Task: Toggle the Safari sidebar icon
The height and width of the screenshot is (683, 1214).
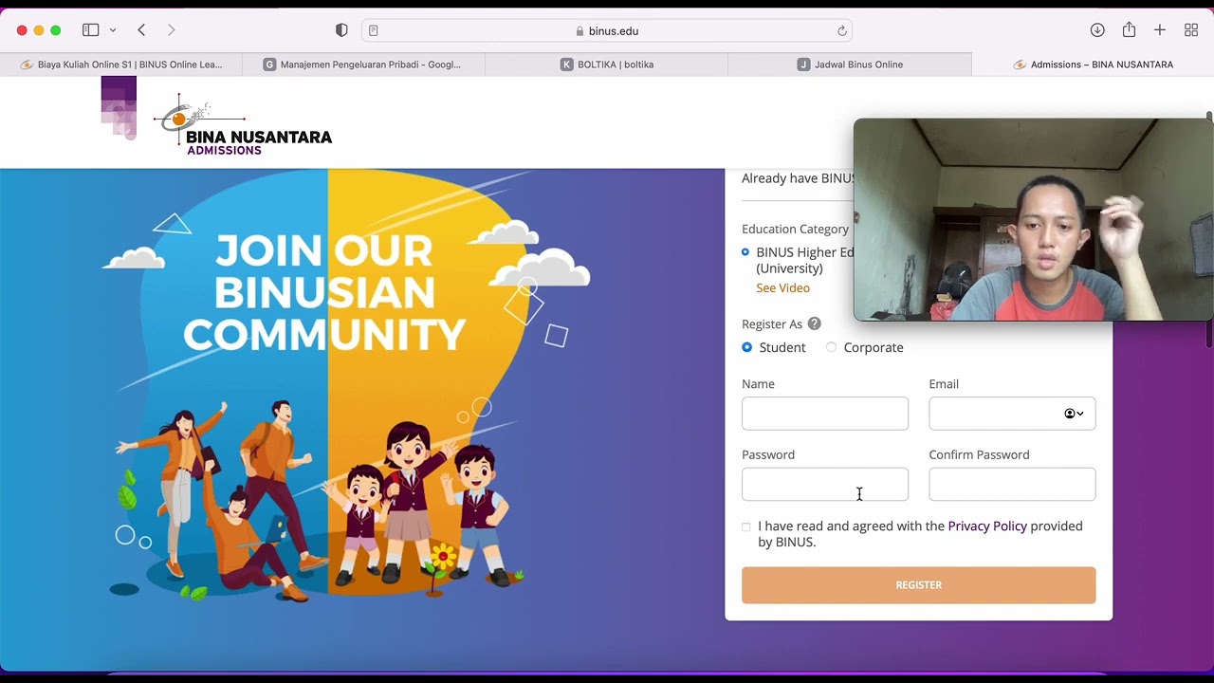Action: (x=91, y=30)
